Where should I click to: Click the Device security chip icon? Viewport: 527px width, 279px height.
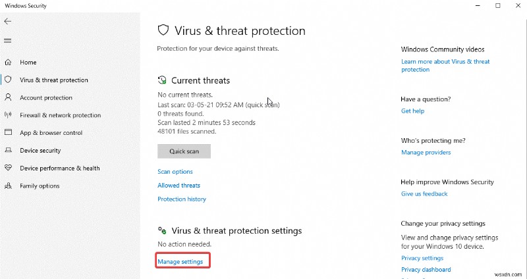tap(8, 151)
